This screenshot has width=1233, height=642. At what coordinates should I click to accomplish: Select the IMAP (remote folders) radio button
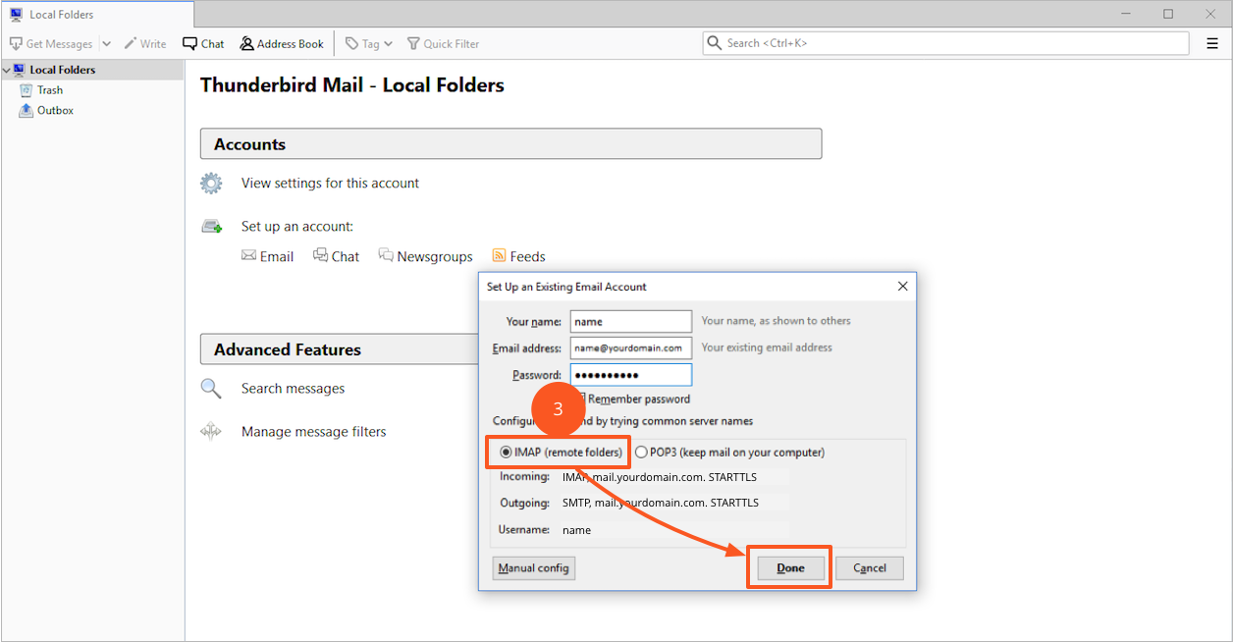[x=507, y=453]
